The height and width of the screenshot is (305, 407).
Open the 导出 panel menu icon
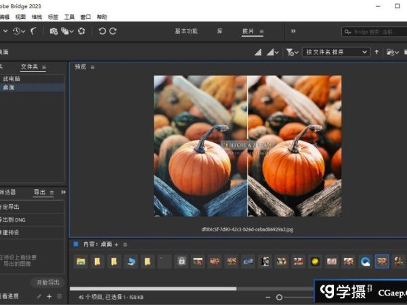click(51, 192)
